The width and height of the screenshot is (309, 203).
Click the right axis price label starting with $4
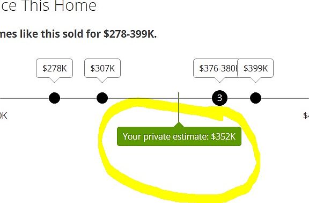306,116
